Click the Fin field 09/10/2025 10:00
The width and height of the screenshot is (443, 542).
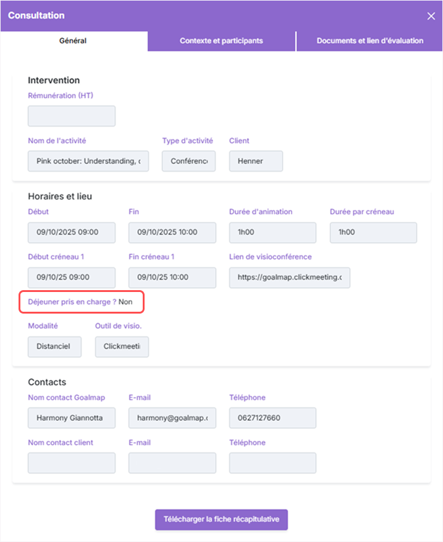pos(172,233)
